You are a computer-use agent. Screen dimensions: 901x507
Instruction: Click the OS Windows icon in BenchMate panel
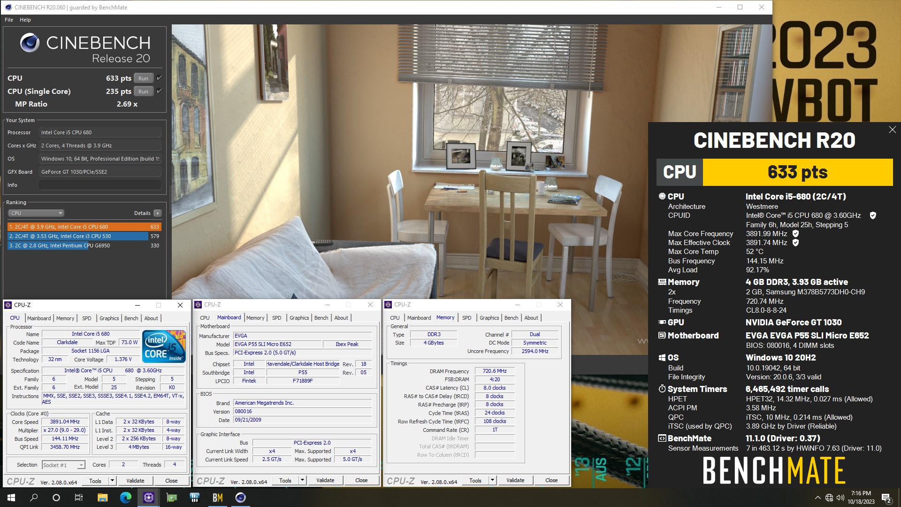click(x=662, y=358)
